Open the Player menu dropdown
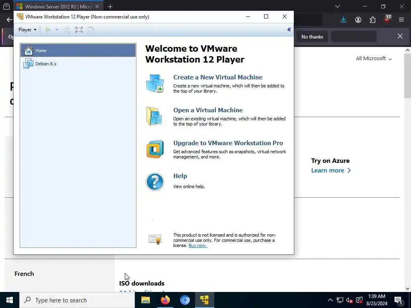Viewport: 411px width, 308px height. click(x=27, y=30)
